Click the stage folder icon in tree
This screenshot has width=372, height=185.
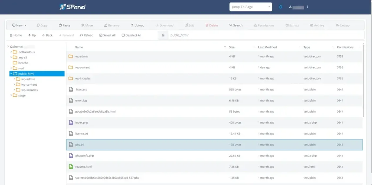tap(15, 95)
